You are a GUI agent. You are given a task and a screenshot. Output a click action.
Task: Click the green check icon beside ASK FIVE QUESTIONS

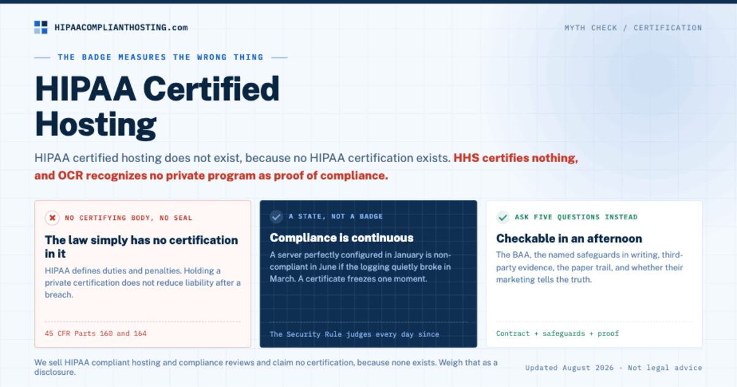pyautogui.click(x=503, y=217)
